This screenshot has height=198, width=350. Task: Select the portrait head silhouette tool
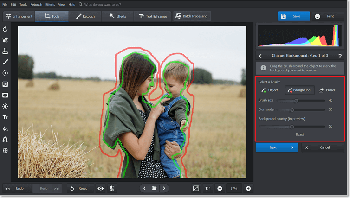[5, 140]
